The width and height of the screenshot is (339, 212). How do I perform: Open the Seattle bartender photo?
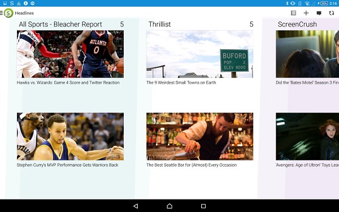tap(200, 136)
